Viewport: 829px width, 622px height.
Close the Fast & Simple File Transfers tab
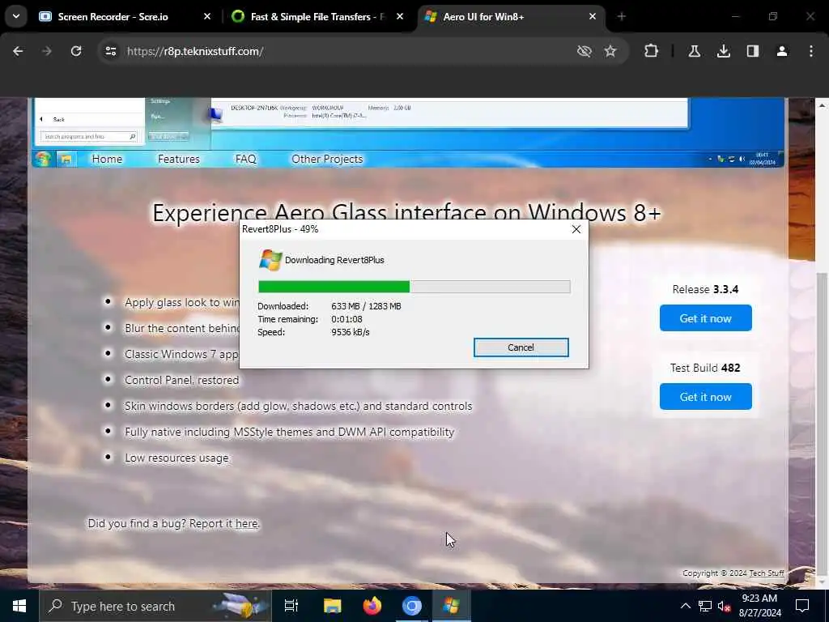pos(400,17)
